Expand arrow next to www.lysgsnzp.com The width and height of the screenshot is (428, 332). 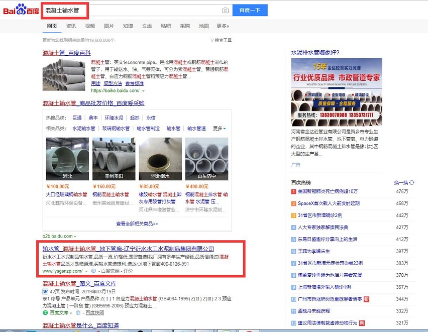[86, 271]
